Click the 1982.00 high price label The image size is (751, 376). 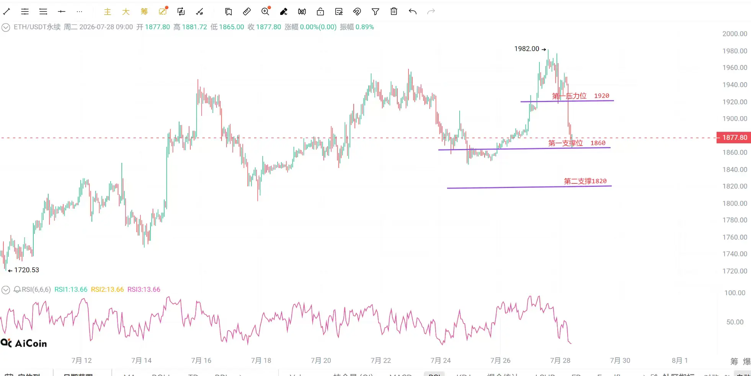point(526,49)
